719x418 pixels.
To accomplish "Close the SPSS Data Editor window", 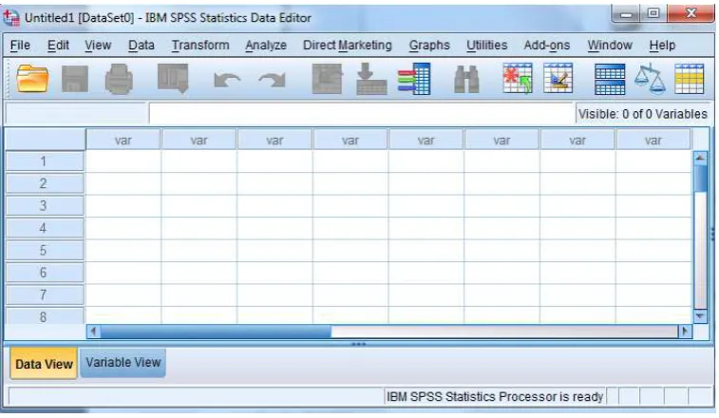I will [691, 13].
